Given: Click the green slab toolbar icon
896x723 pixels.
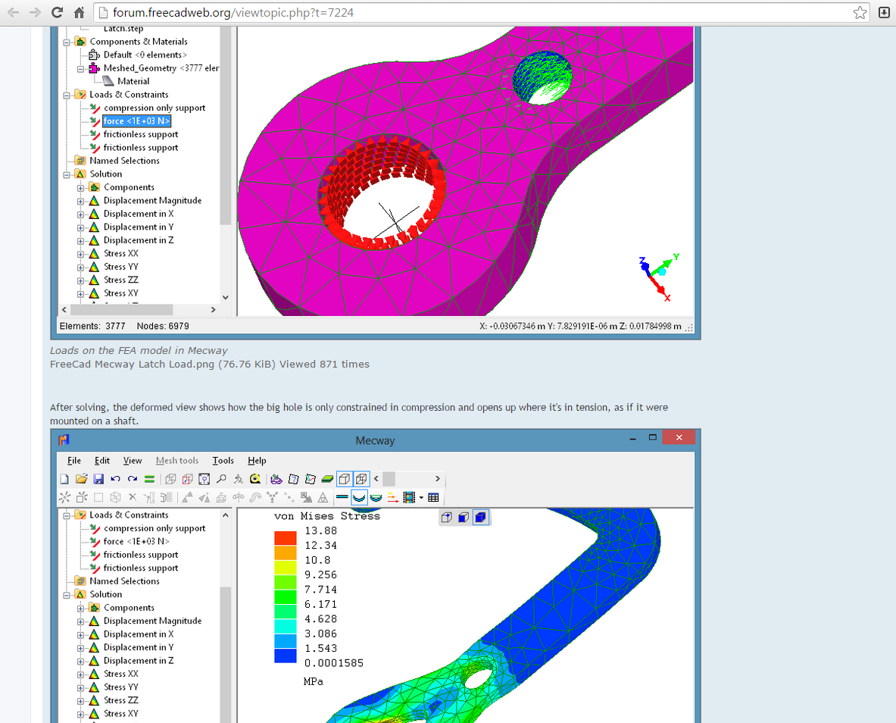Looking at the screenshot, I should pos(327,479).
